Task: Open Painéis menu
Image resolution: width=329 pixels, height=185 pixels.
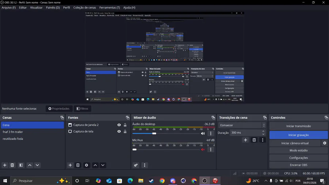Action: coord(53,8)
